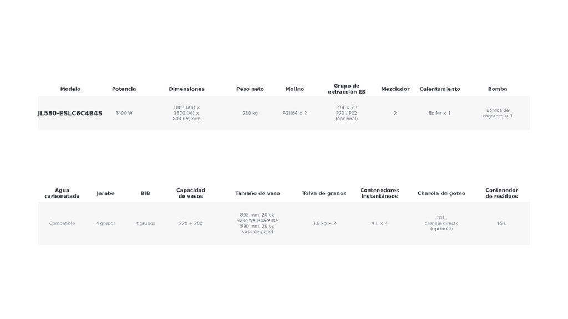Select the PGH64 × 2 grinder cell
This screenshot has width=568, height=319.
[x=295, y=113]
